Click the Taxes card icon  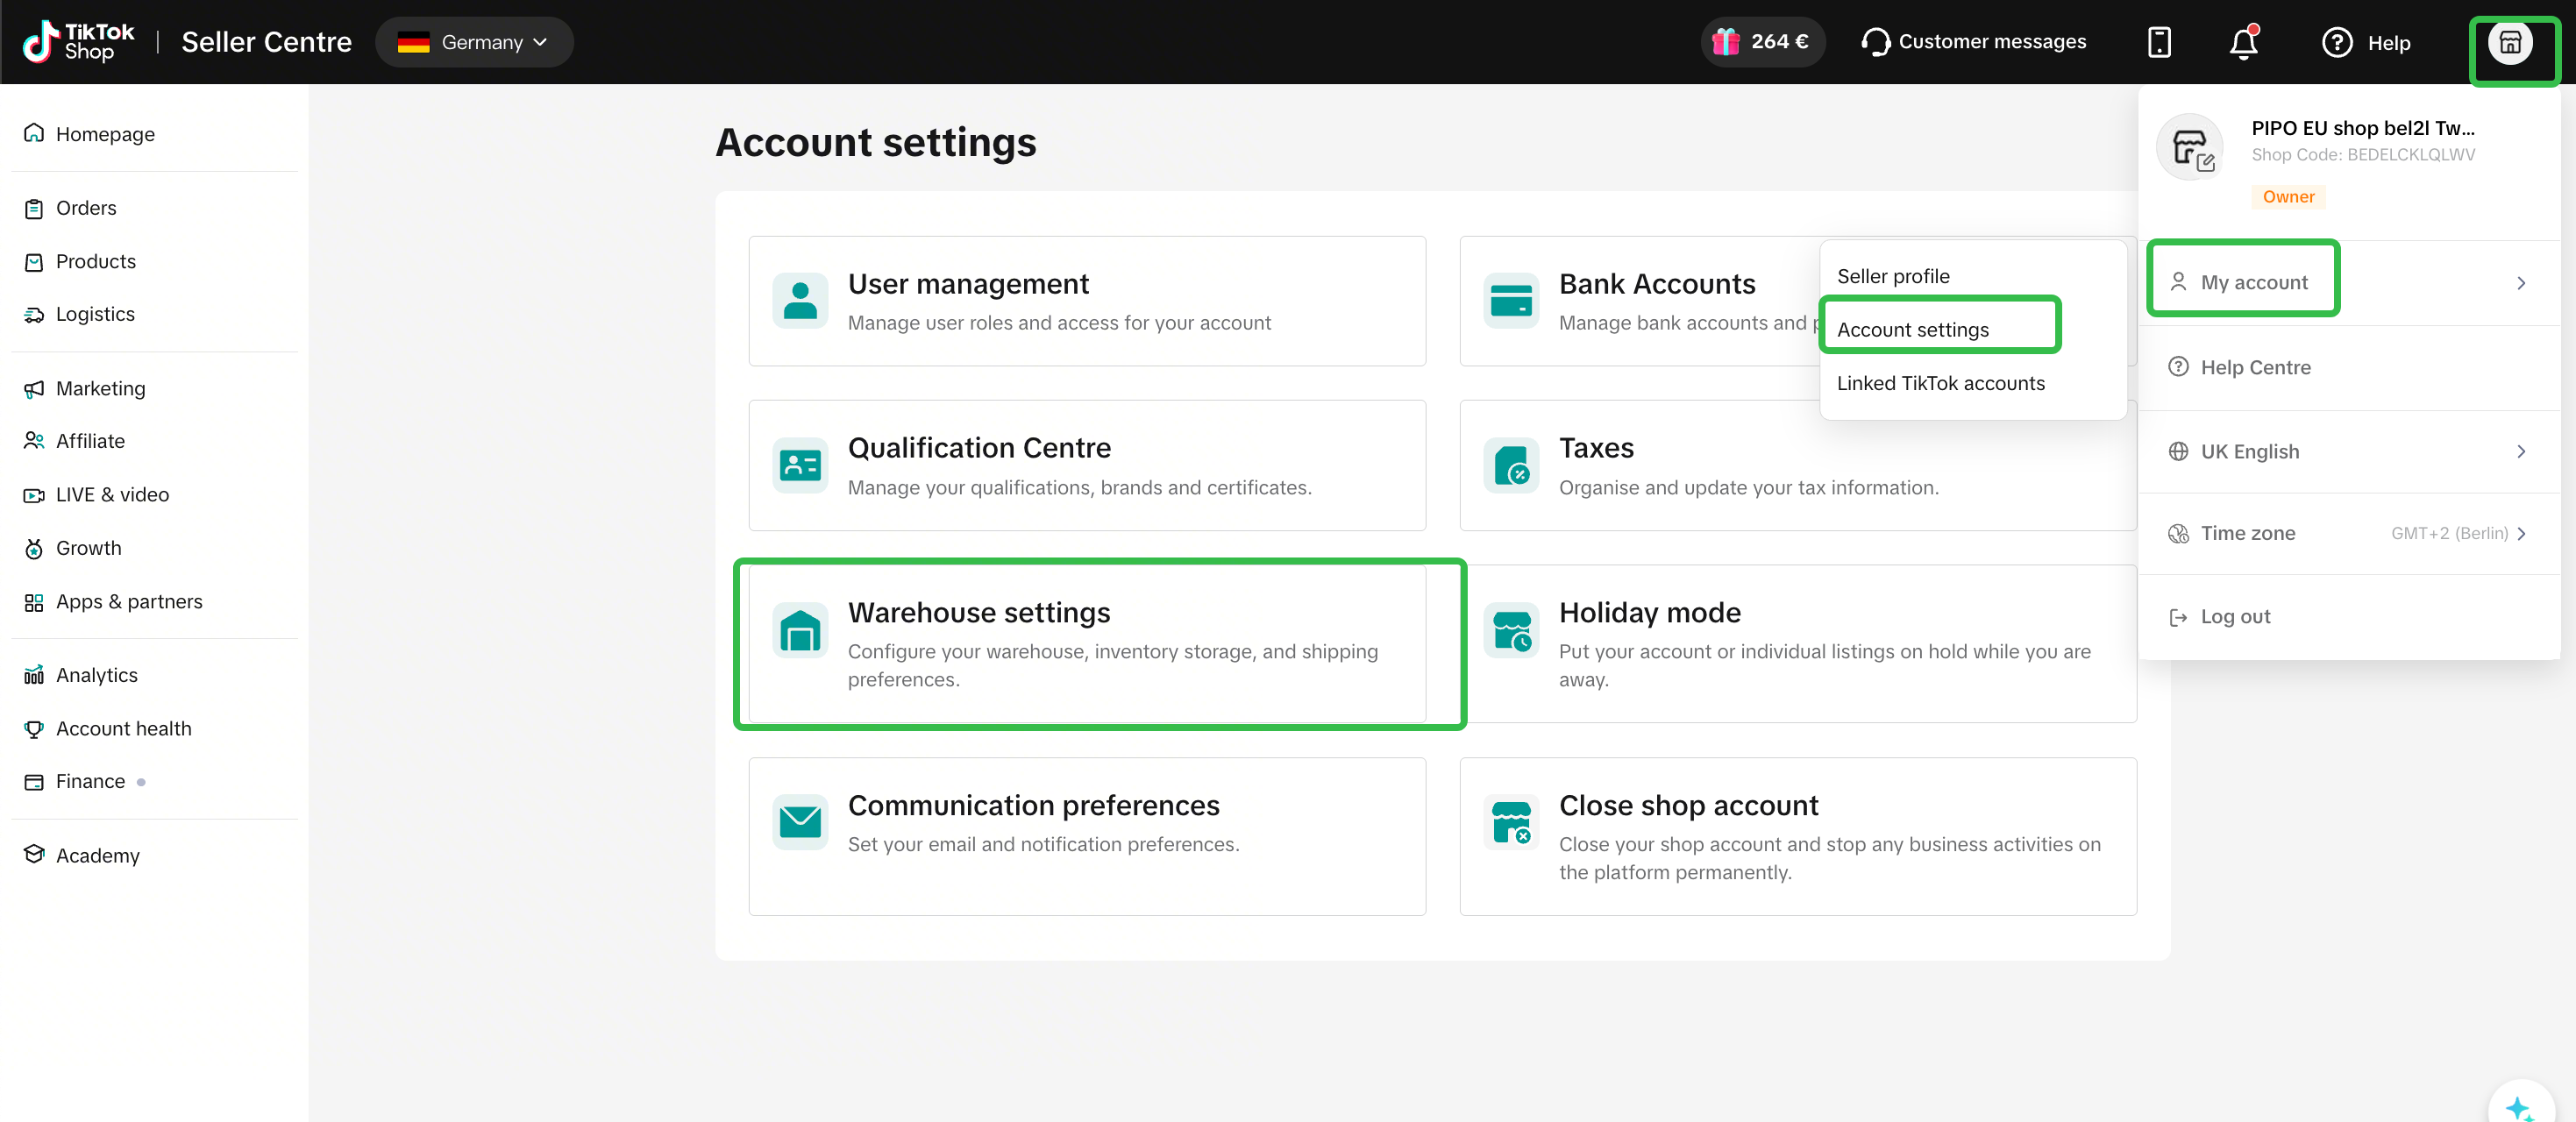point(1510,465)
